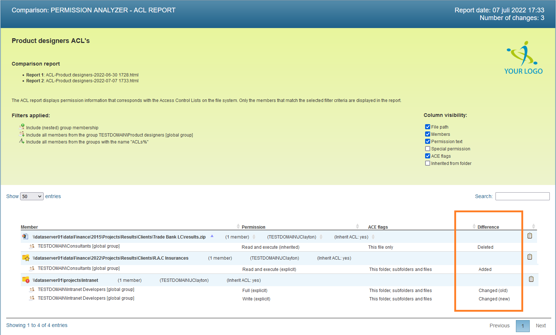
Task: Sort by the ACE flags column header
Action: coord(378,227)
